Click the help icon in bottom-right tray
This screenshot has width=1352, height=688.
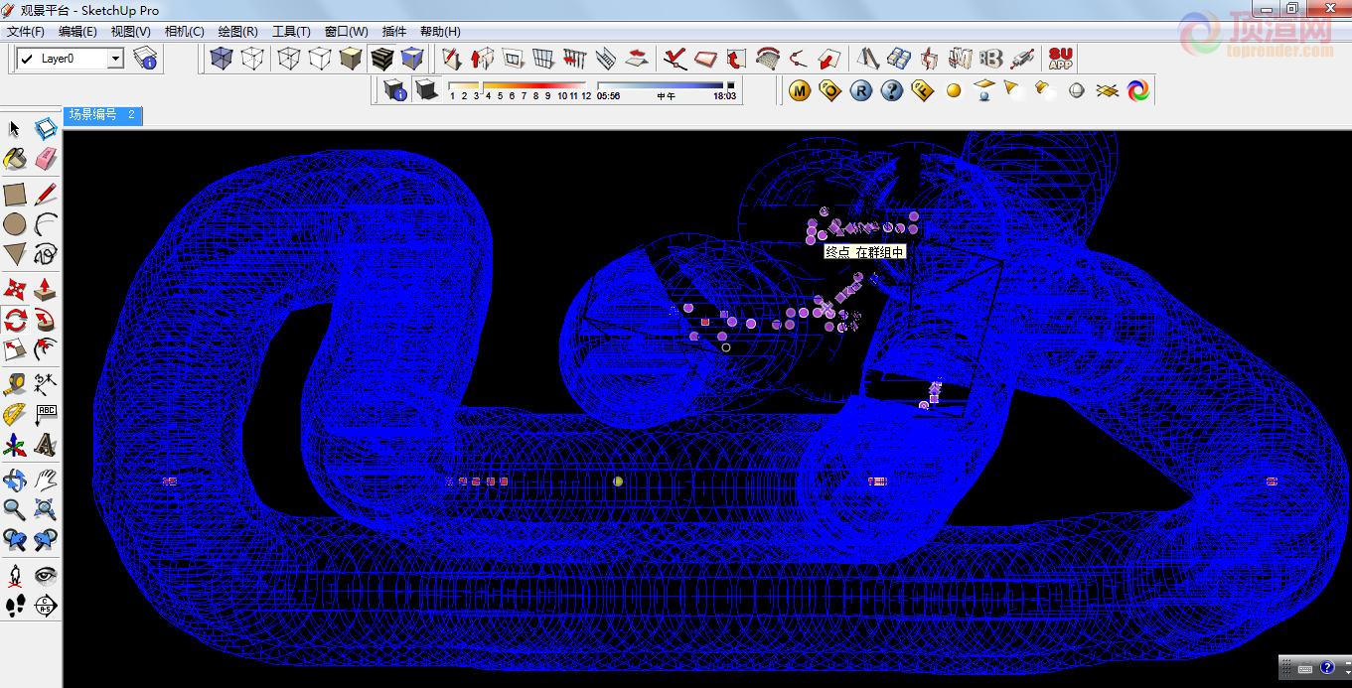1325,667
